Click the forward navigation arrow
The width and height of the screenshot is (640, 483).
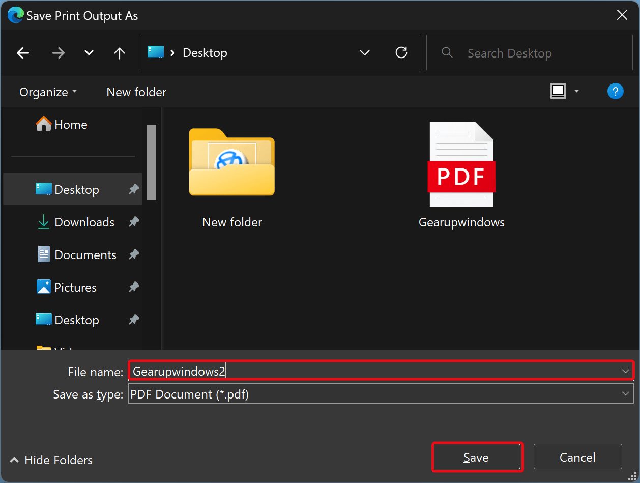coord(58,52)
